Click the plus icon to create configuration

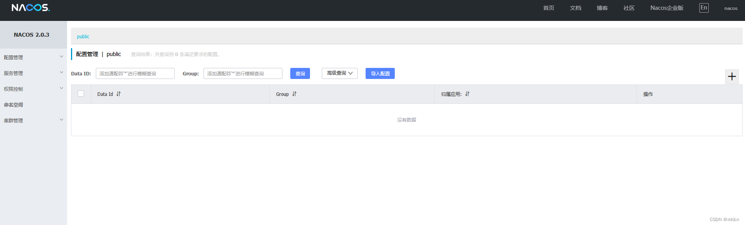pyautogui.click(x=732, y=77)
